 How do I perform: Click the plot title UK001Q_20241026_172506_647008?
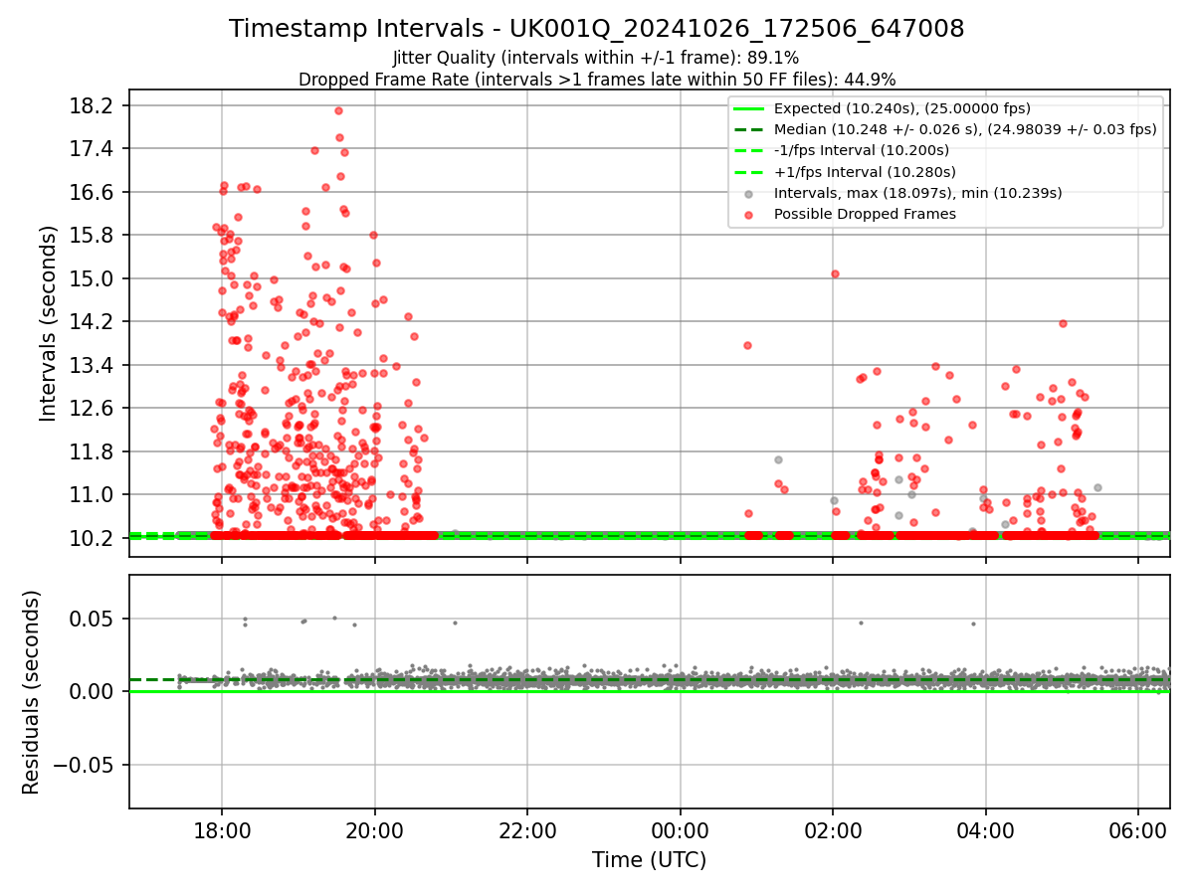[597, 29]
